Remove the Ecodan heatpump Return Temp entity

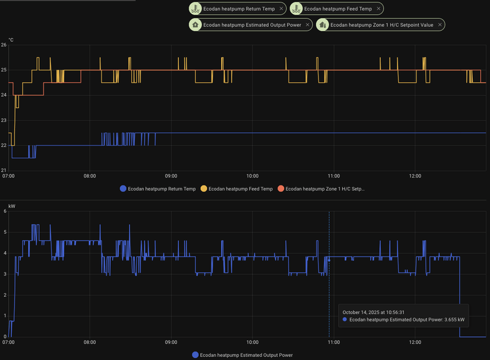pyautogui.click(x=281, y=9)
